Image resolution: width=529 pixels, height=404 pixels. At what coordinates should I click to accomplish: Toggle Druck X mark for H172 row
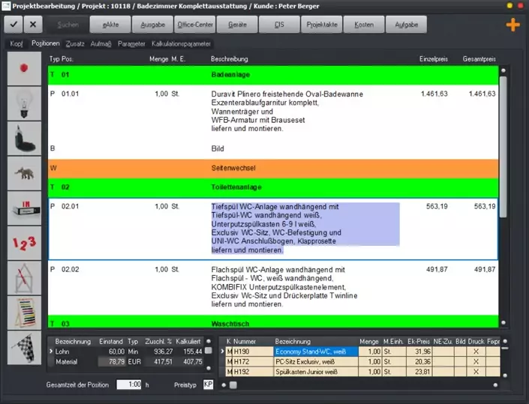coord(476,362)
